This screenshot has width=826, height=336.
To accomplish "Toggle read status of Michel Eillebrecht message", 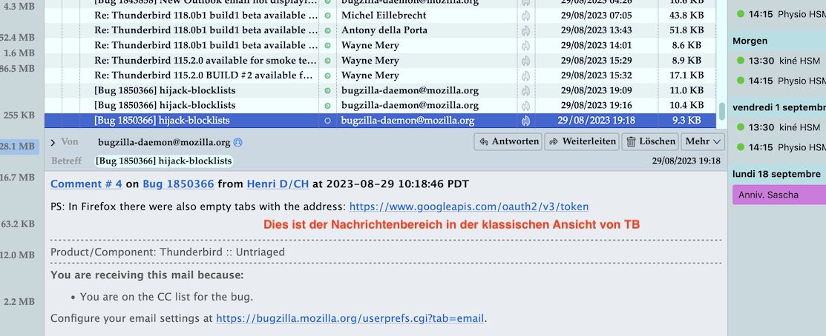I will pos(327,16).
